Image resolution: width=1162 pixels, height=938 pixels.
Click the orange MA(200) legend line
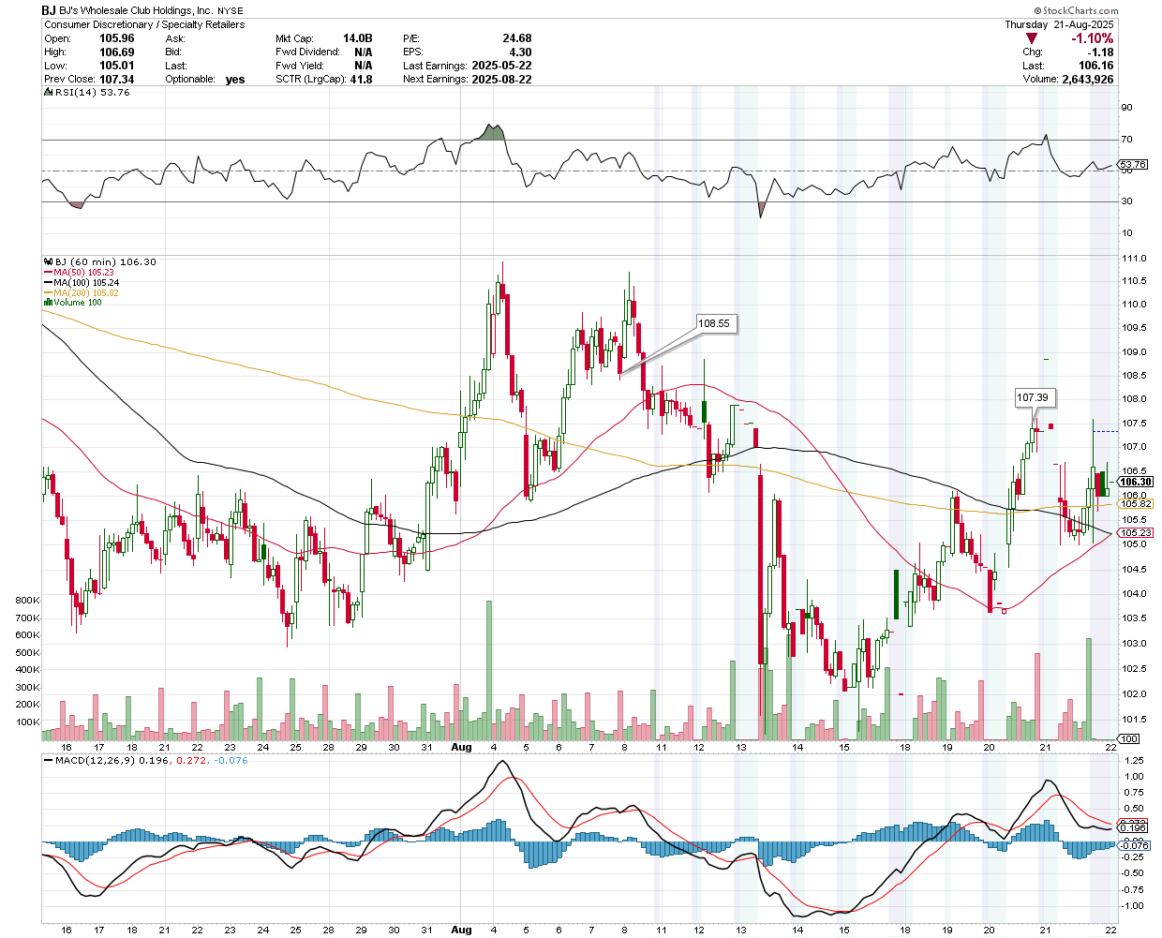click(49, 292)
